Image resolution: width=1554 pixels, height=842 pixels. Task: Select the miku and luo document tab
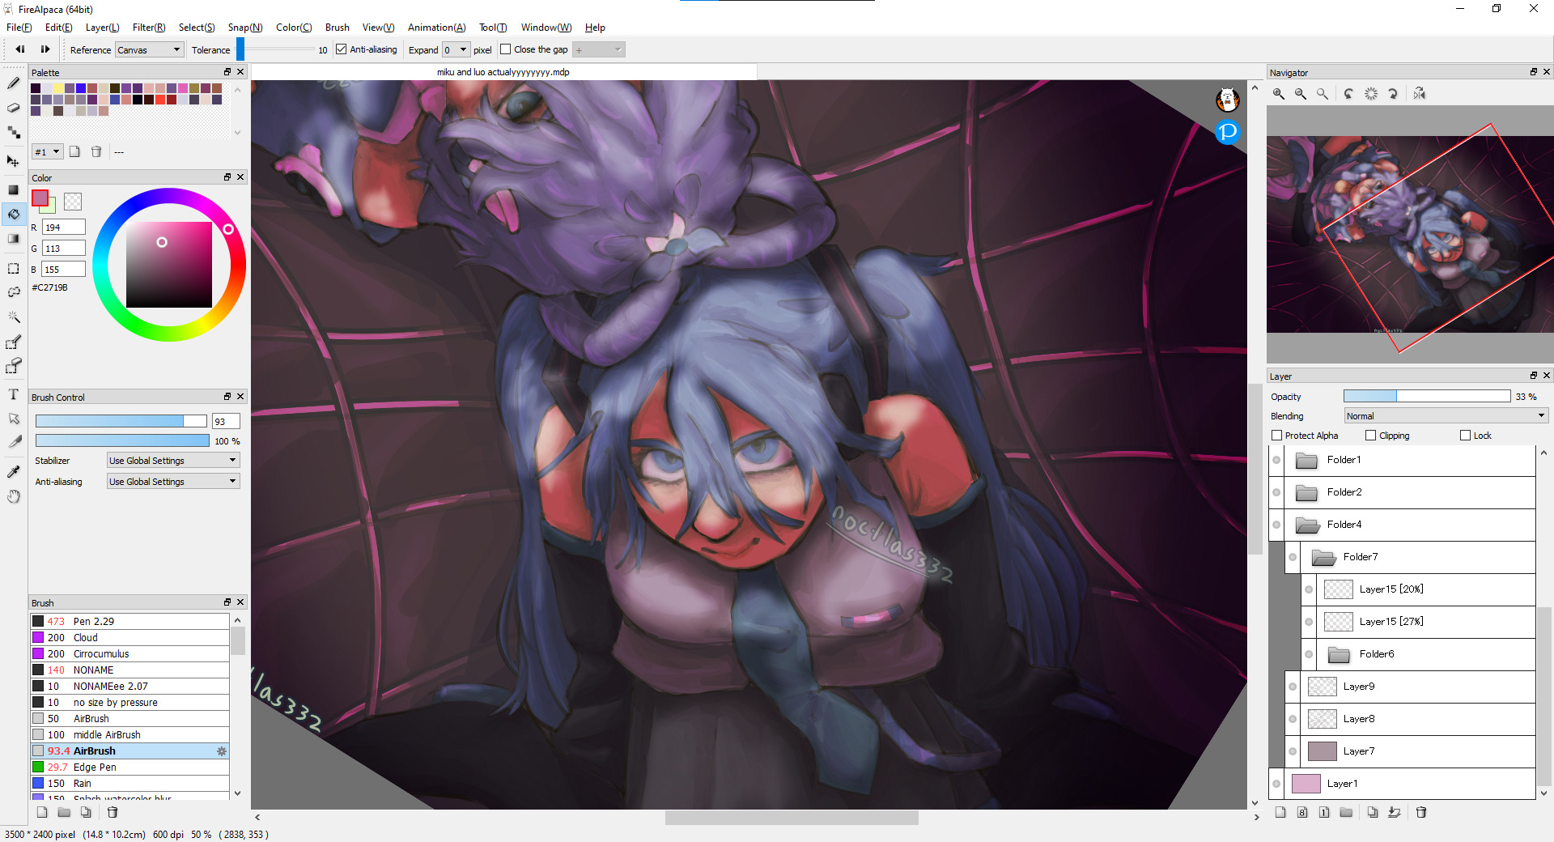click(503, 72)
